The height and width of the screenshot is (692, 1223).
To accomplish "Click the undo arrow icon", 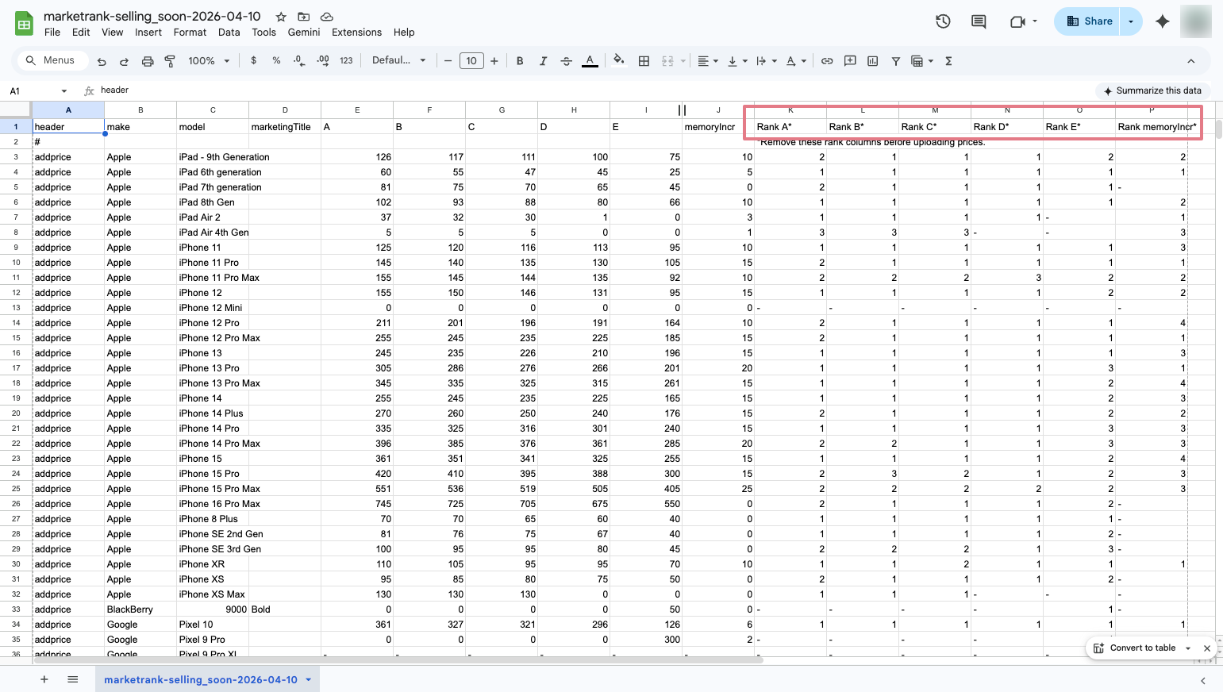I will tap(102, 61).
